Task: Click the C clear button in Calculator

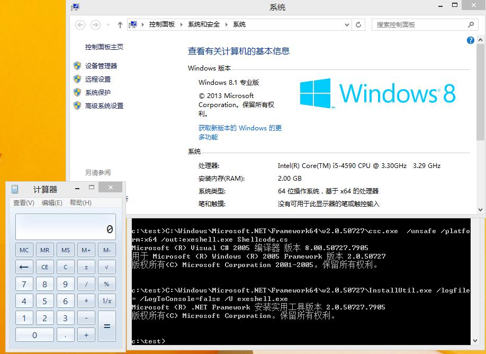Action: 66,267
